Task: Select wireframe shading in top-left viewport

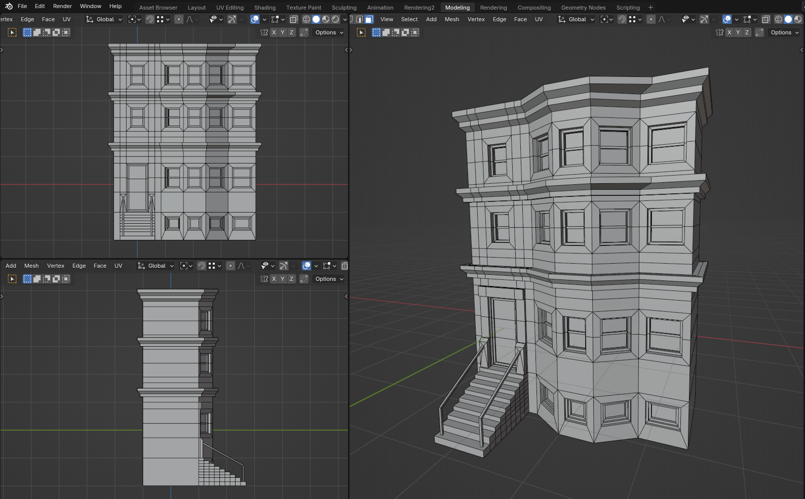Action: click(306, 19)
